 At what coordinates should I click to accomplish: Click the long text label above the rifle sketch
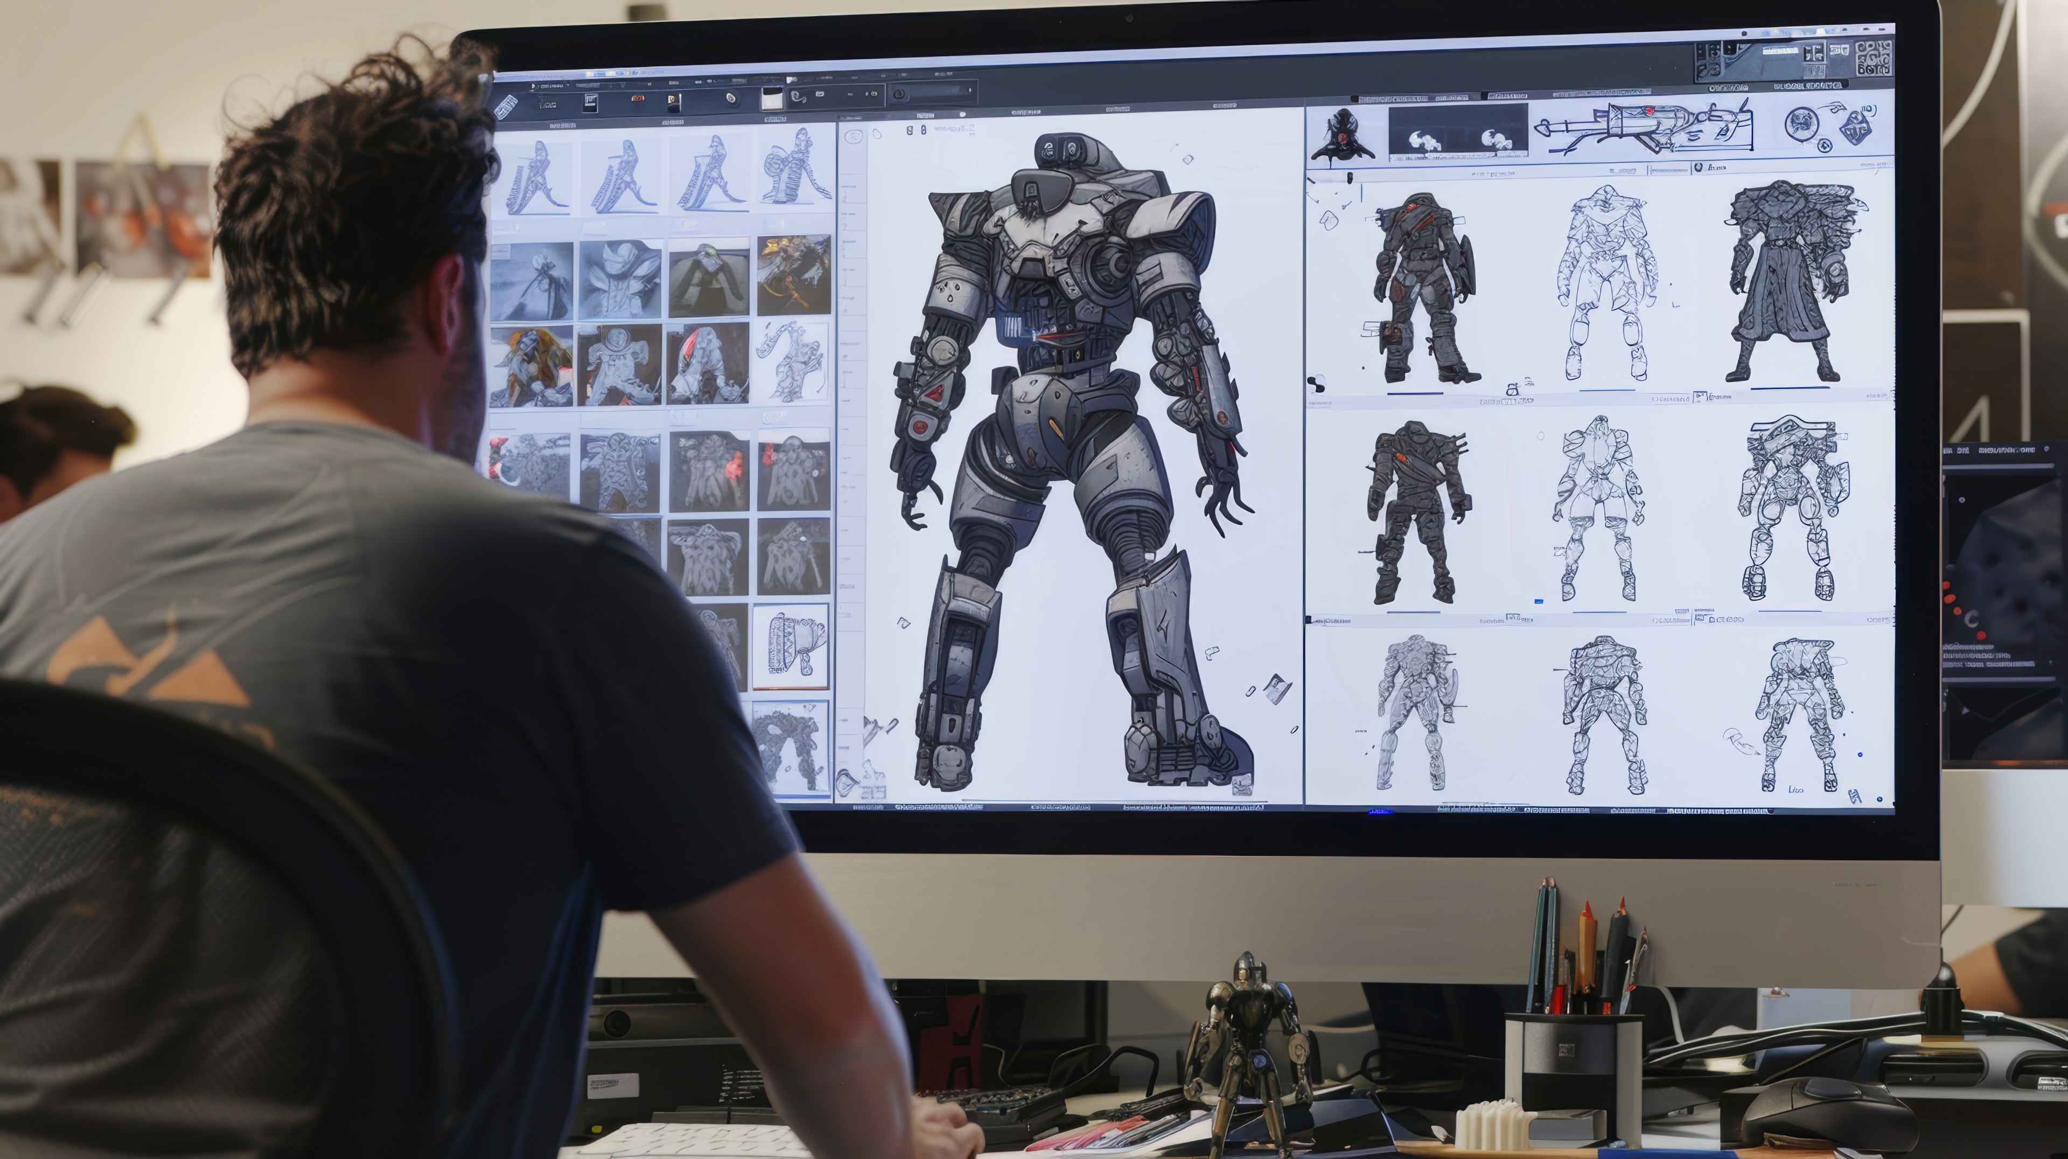coord(1602,93)
